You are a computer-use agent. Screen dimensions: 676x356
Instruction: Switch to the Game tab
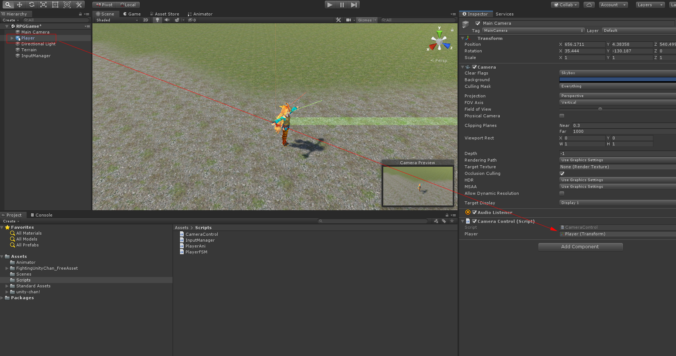coord(132,14)
